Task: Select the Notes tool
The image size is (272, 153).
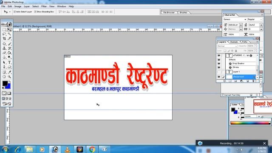Action: (x=4, y=72)
